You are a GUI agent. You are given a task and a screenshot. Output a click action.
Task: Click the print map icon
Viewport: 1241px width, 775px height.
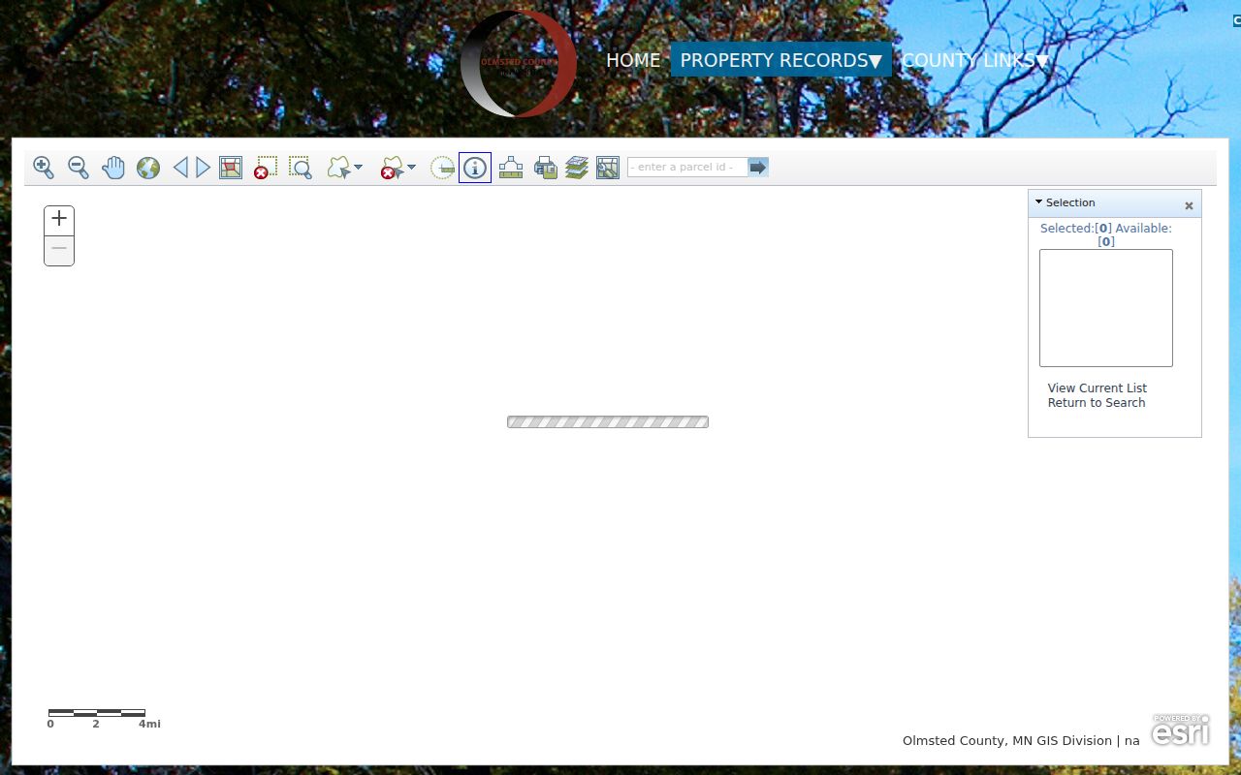pos(546,168)
